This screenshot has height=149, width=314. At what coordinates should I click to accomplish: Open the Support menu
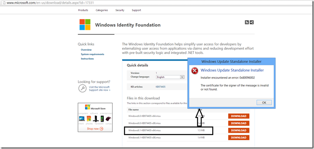pos(136,10)
